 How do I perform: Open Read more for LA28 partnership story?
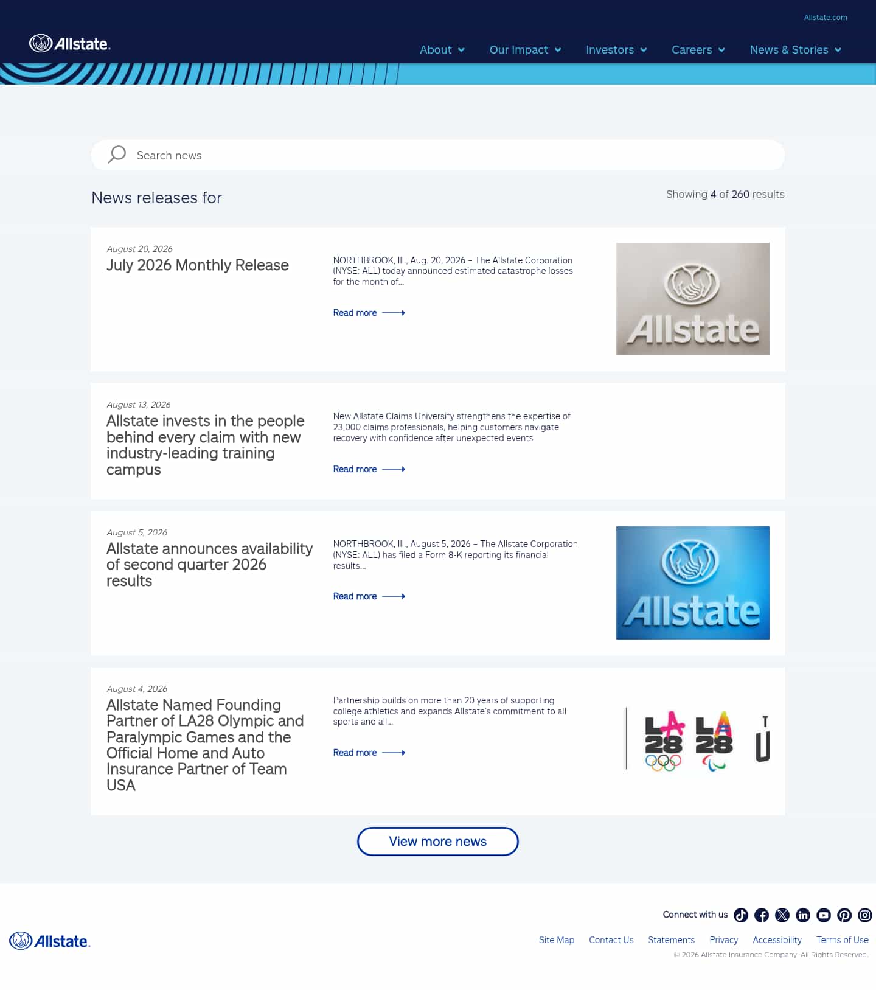(355, 753)
